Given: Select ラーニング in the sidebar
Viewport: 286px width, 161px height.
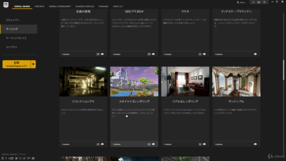Looking at the screenshot, I should tap(19, 29).
